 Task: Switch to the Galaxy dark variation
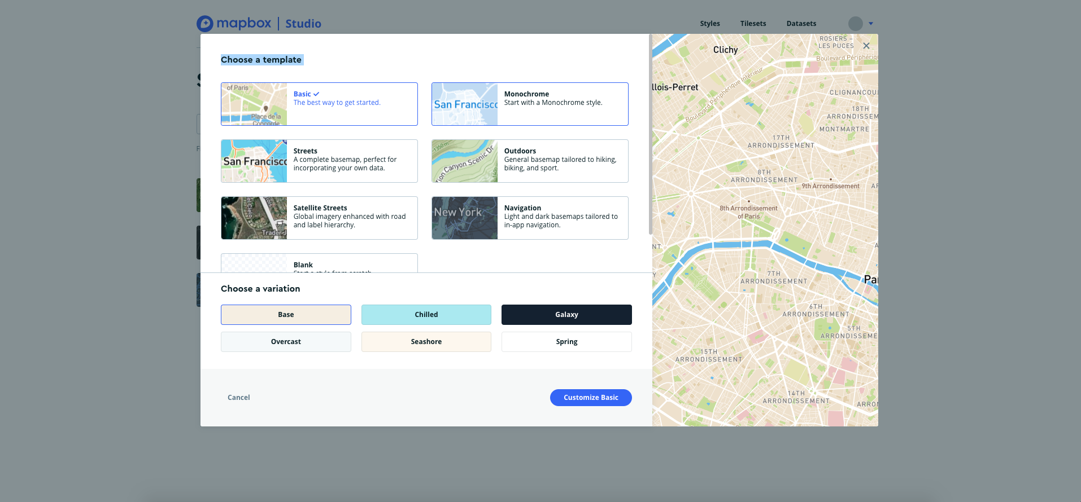[x=566, y=315]
